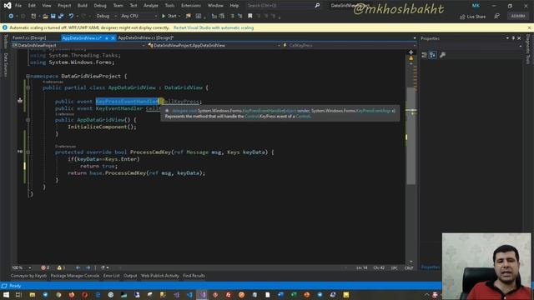Collapse the AppDataGridView class block
Screen dimensions: 534x300
point(28,87)
